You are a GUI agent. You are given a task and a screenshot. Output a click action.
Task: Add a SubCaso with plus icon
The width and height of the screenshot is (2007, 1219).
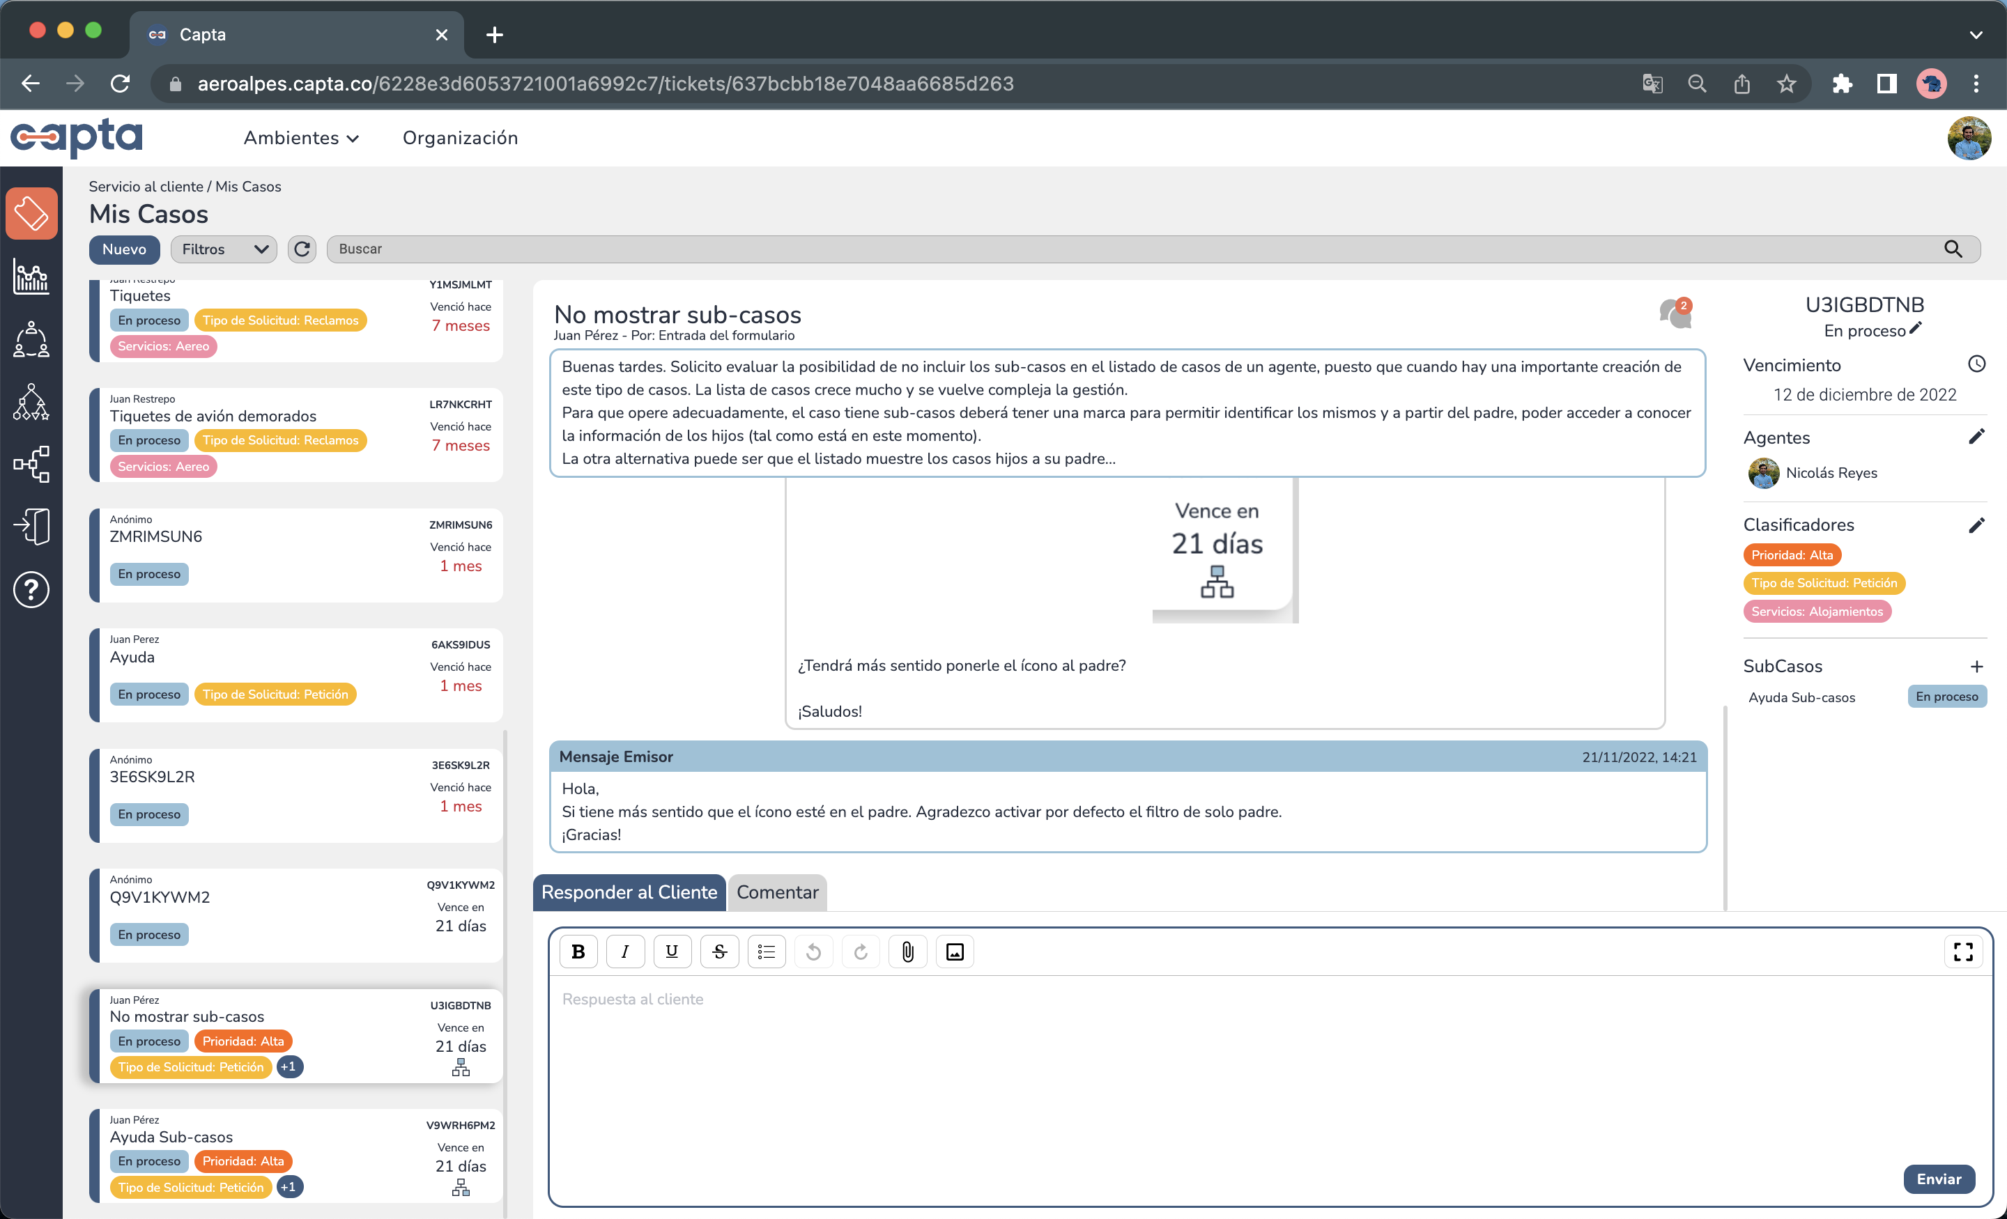(1976, 666)
